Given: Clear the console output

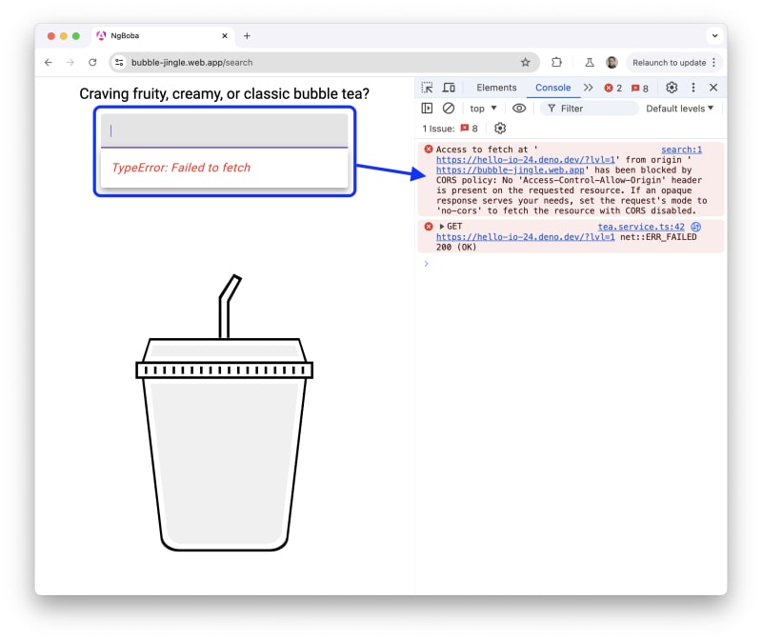Looking at the screenshot, I should [x=449, y=109].
